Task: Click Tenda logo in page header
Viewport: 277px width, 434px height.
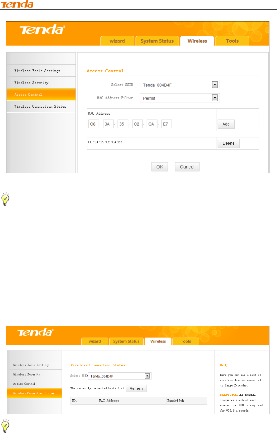Action: (x=17, y=4)
